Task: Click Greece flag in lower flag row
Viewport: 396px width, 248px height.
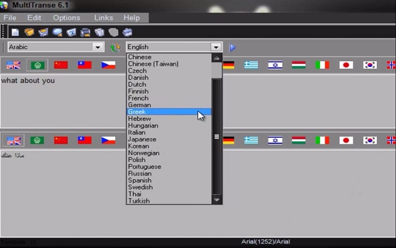Action: click(251, 140)
